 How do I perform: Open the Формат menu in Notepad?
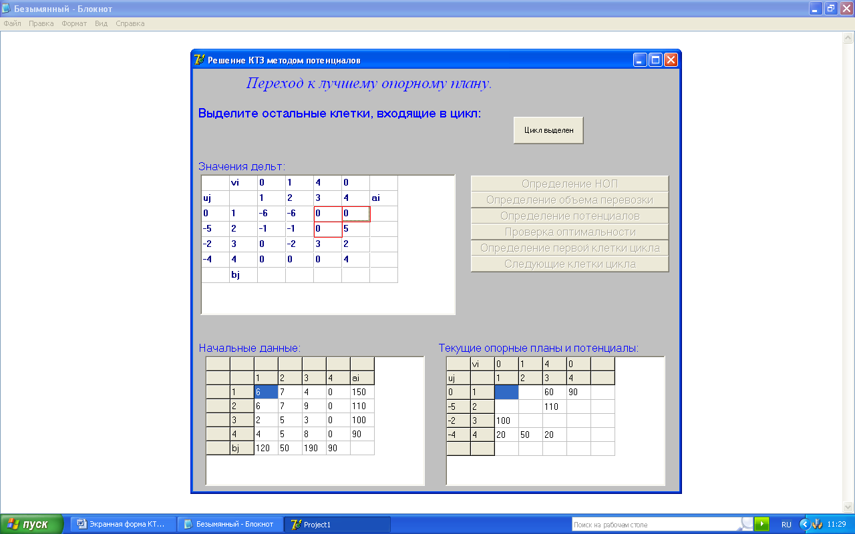click(74, 23)
